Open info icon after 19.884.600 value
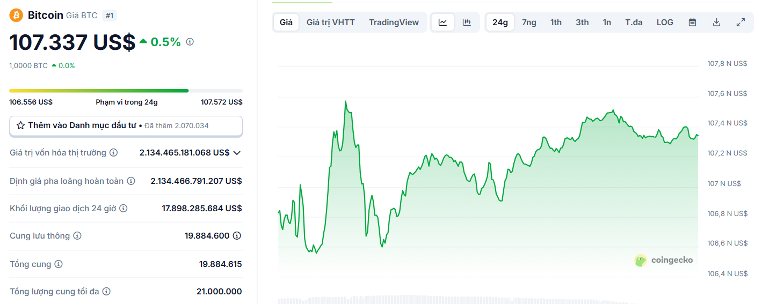This screenshot has width=762, height=304. (x=237, y=236)
